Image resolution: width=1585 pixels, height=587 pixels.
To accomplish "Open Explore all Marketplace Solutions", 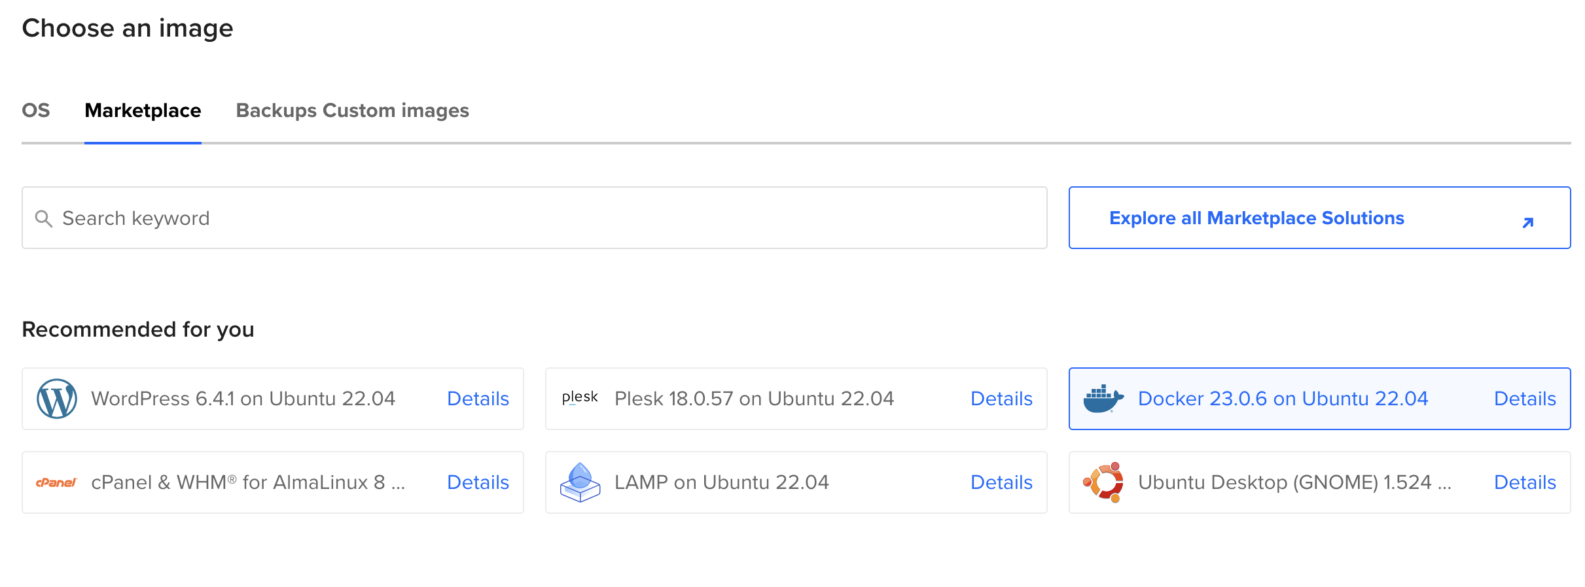I will click(1256, 218).
